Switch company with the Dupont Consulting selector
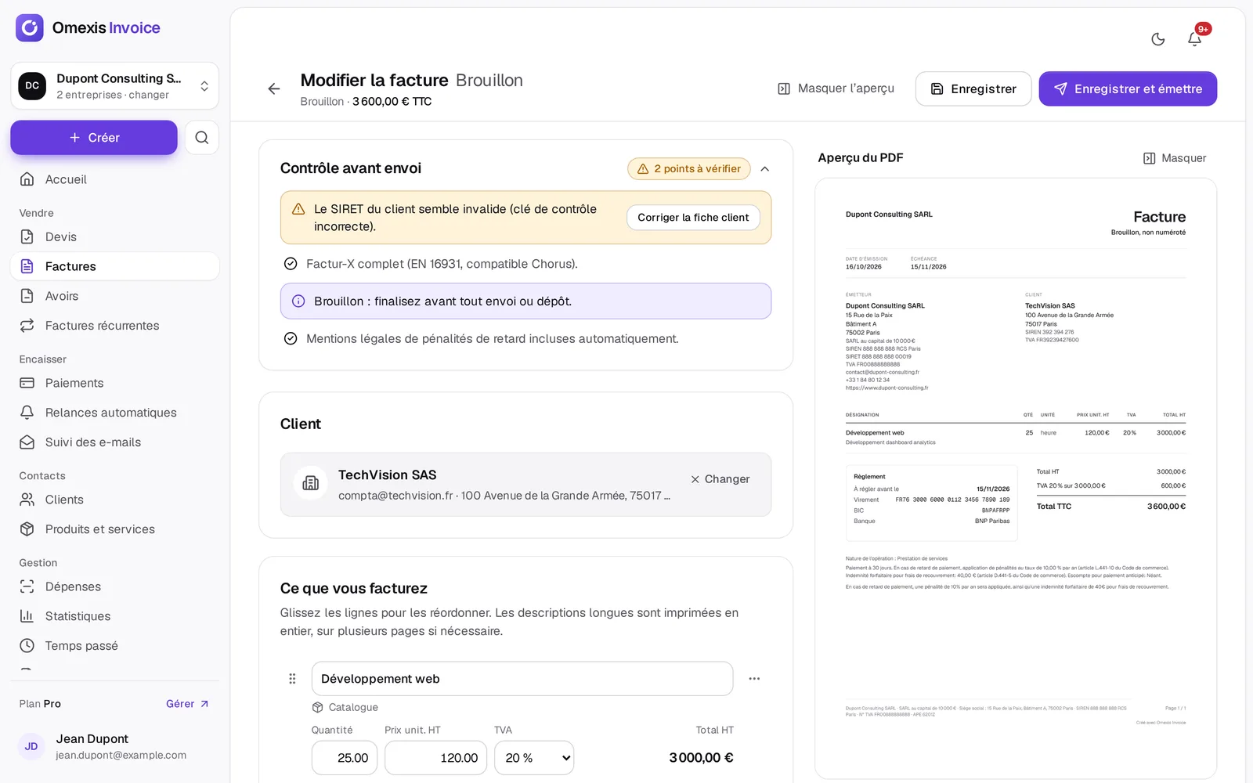 click(114, 86)
